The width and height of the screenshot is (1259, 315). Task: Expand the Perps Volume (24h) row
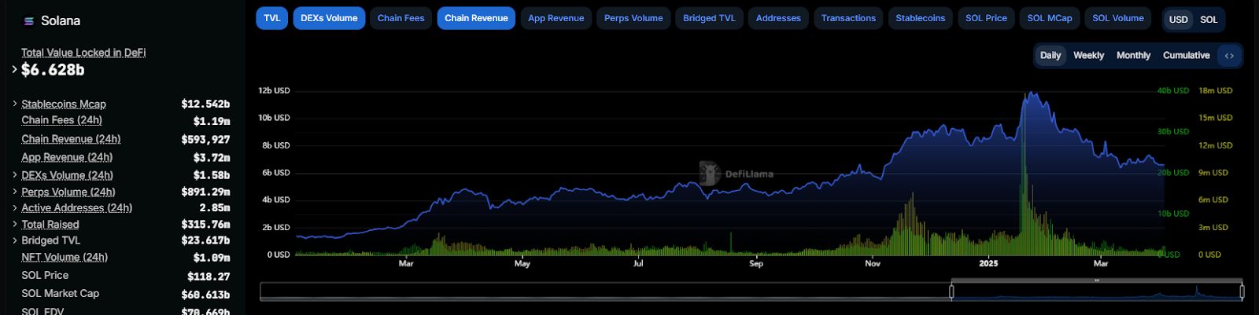[14, 192]
